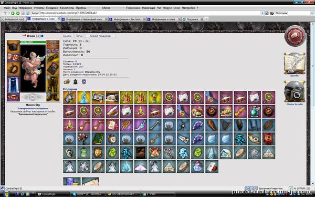
Task: Click the candy canes gift
Action: coord(169,152)
